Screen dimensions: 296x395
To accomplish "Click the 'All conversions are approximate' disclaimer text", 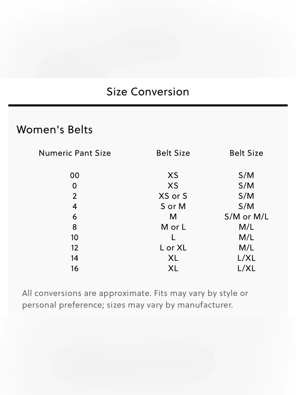I will coord(135,299).
